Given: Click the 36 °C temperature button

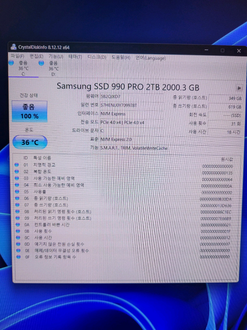Looking at the screenshot, I should 30,142.
